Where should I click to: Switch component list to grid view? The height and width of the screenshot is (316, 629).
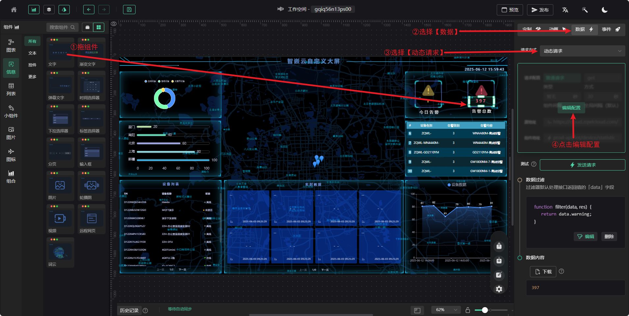pyautogui.click(x=99, y=27)
